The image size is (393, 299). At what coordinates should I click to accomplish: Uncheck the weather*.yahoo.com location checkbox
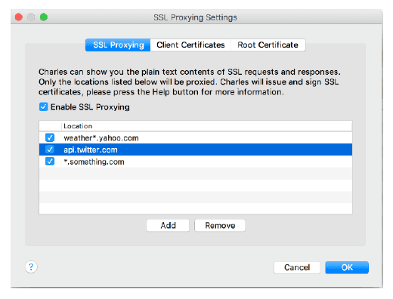point(50,137)
